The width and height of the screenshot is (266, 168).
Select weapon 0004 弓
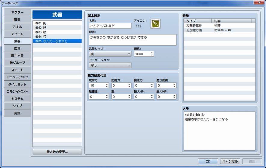pyautogui.click(x=57, y=37)
